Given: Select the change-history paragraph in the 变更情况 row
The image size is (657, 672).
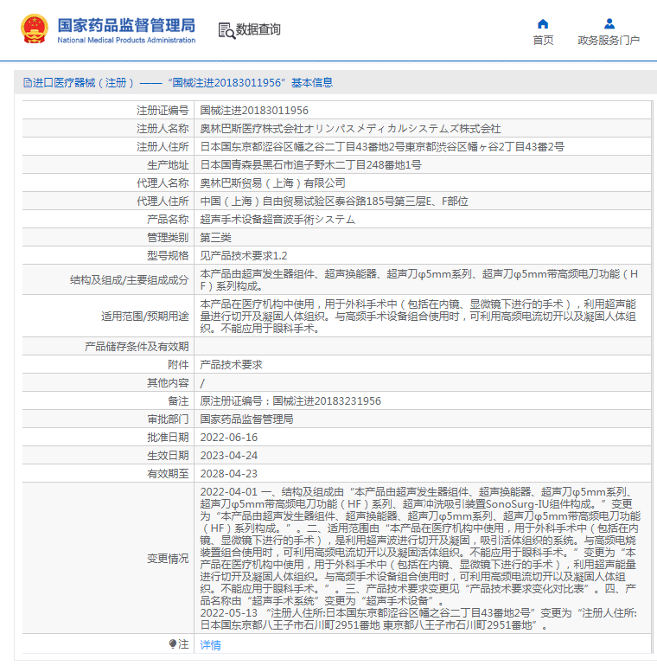Looking at the screenshot, I should click(x=420, y=559).
